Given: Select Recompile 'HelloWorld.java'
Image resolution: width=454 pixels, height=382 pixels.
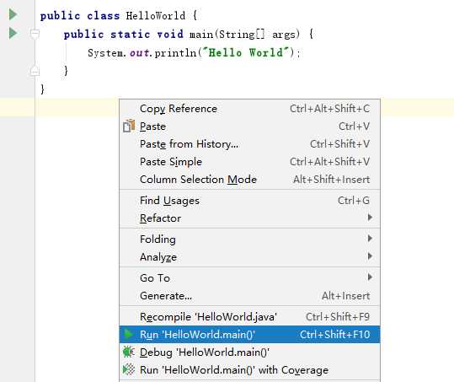Looking at the screenshot, I should (x=249, y=317).
